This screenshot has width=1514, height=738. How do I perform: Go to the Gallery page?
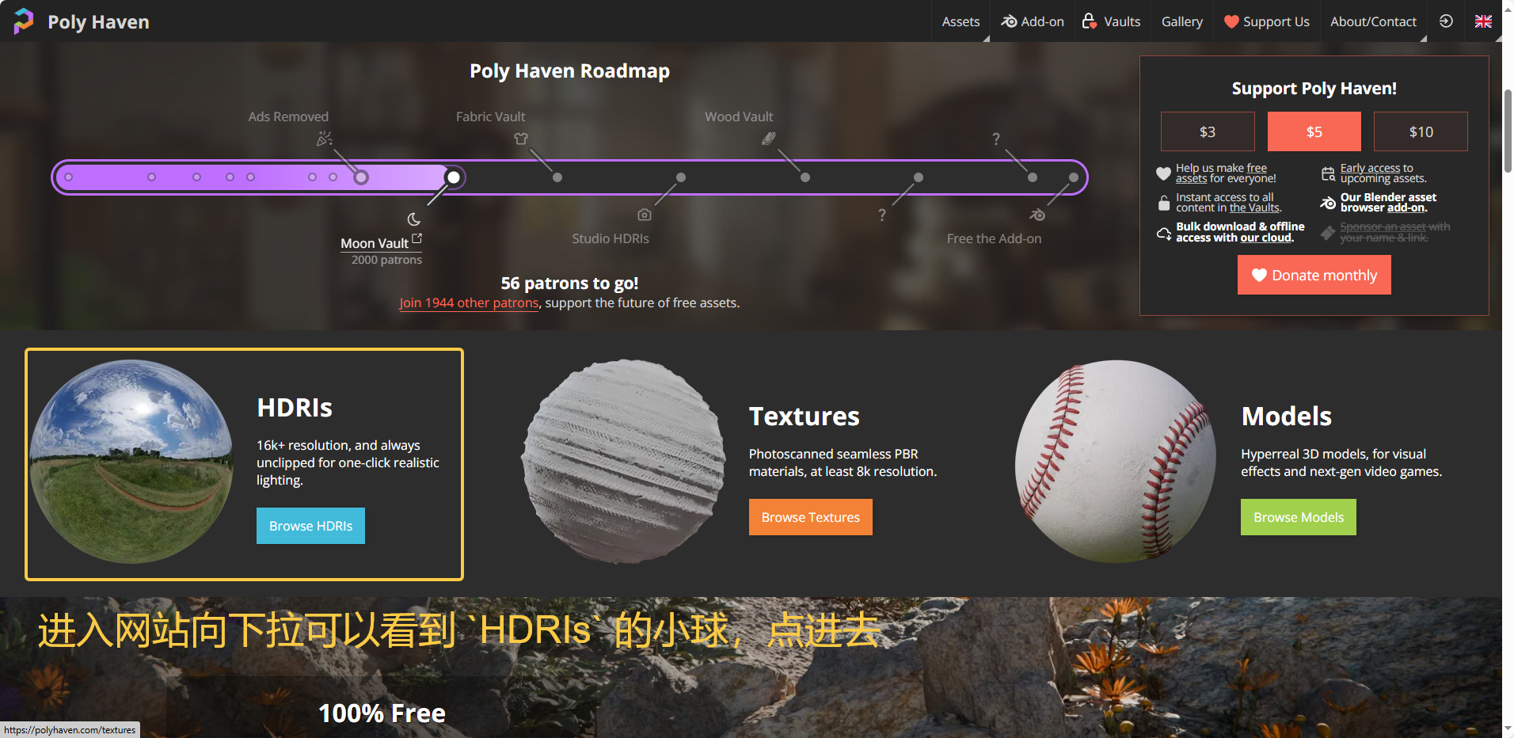(1182, 21)
